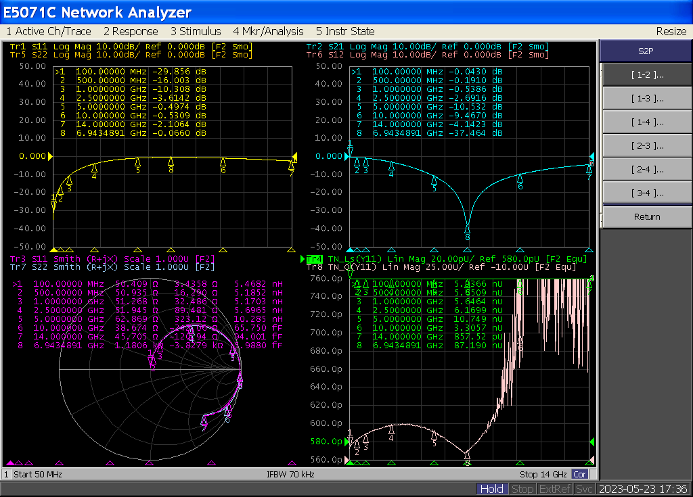Select the [ 1-3 ]... softkey
The width and height of the screenshot is (693, 497).
(x=648, y=98)
